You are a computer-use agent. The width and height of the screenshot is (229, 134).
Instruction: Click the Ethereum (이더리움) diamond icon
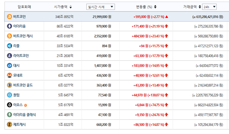click(9, 26)
